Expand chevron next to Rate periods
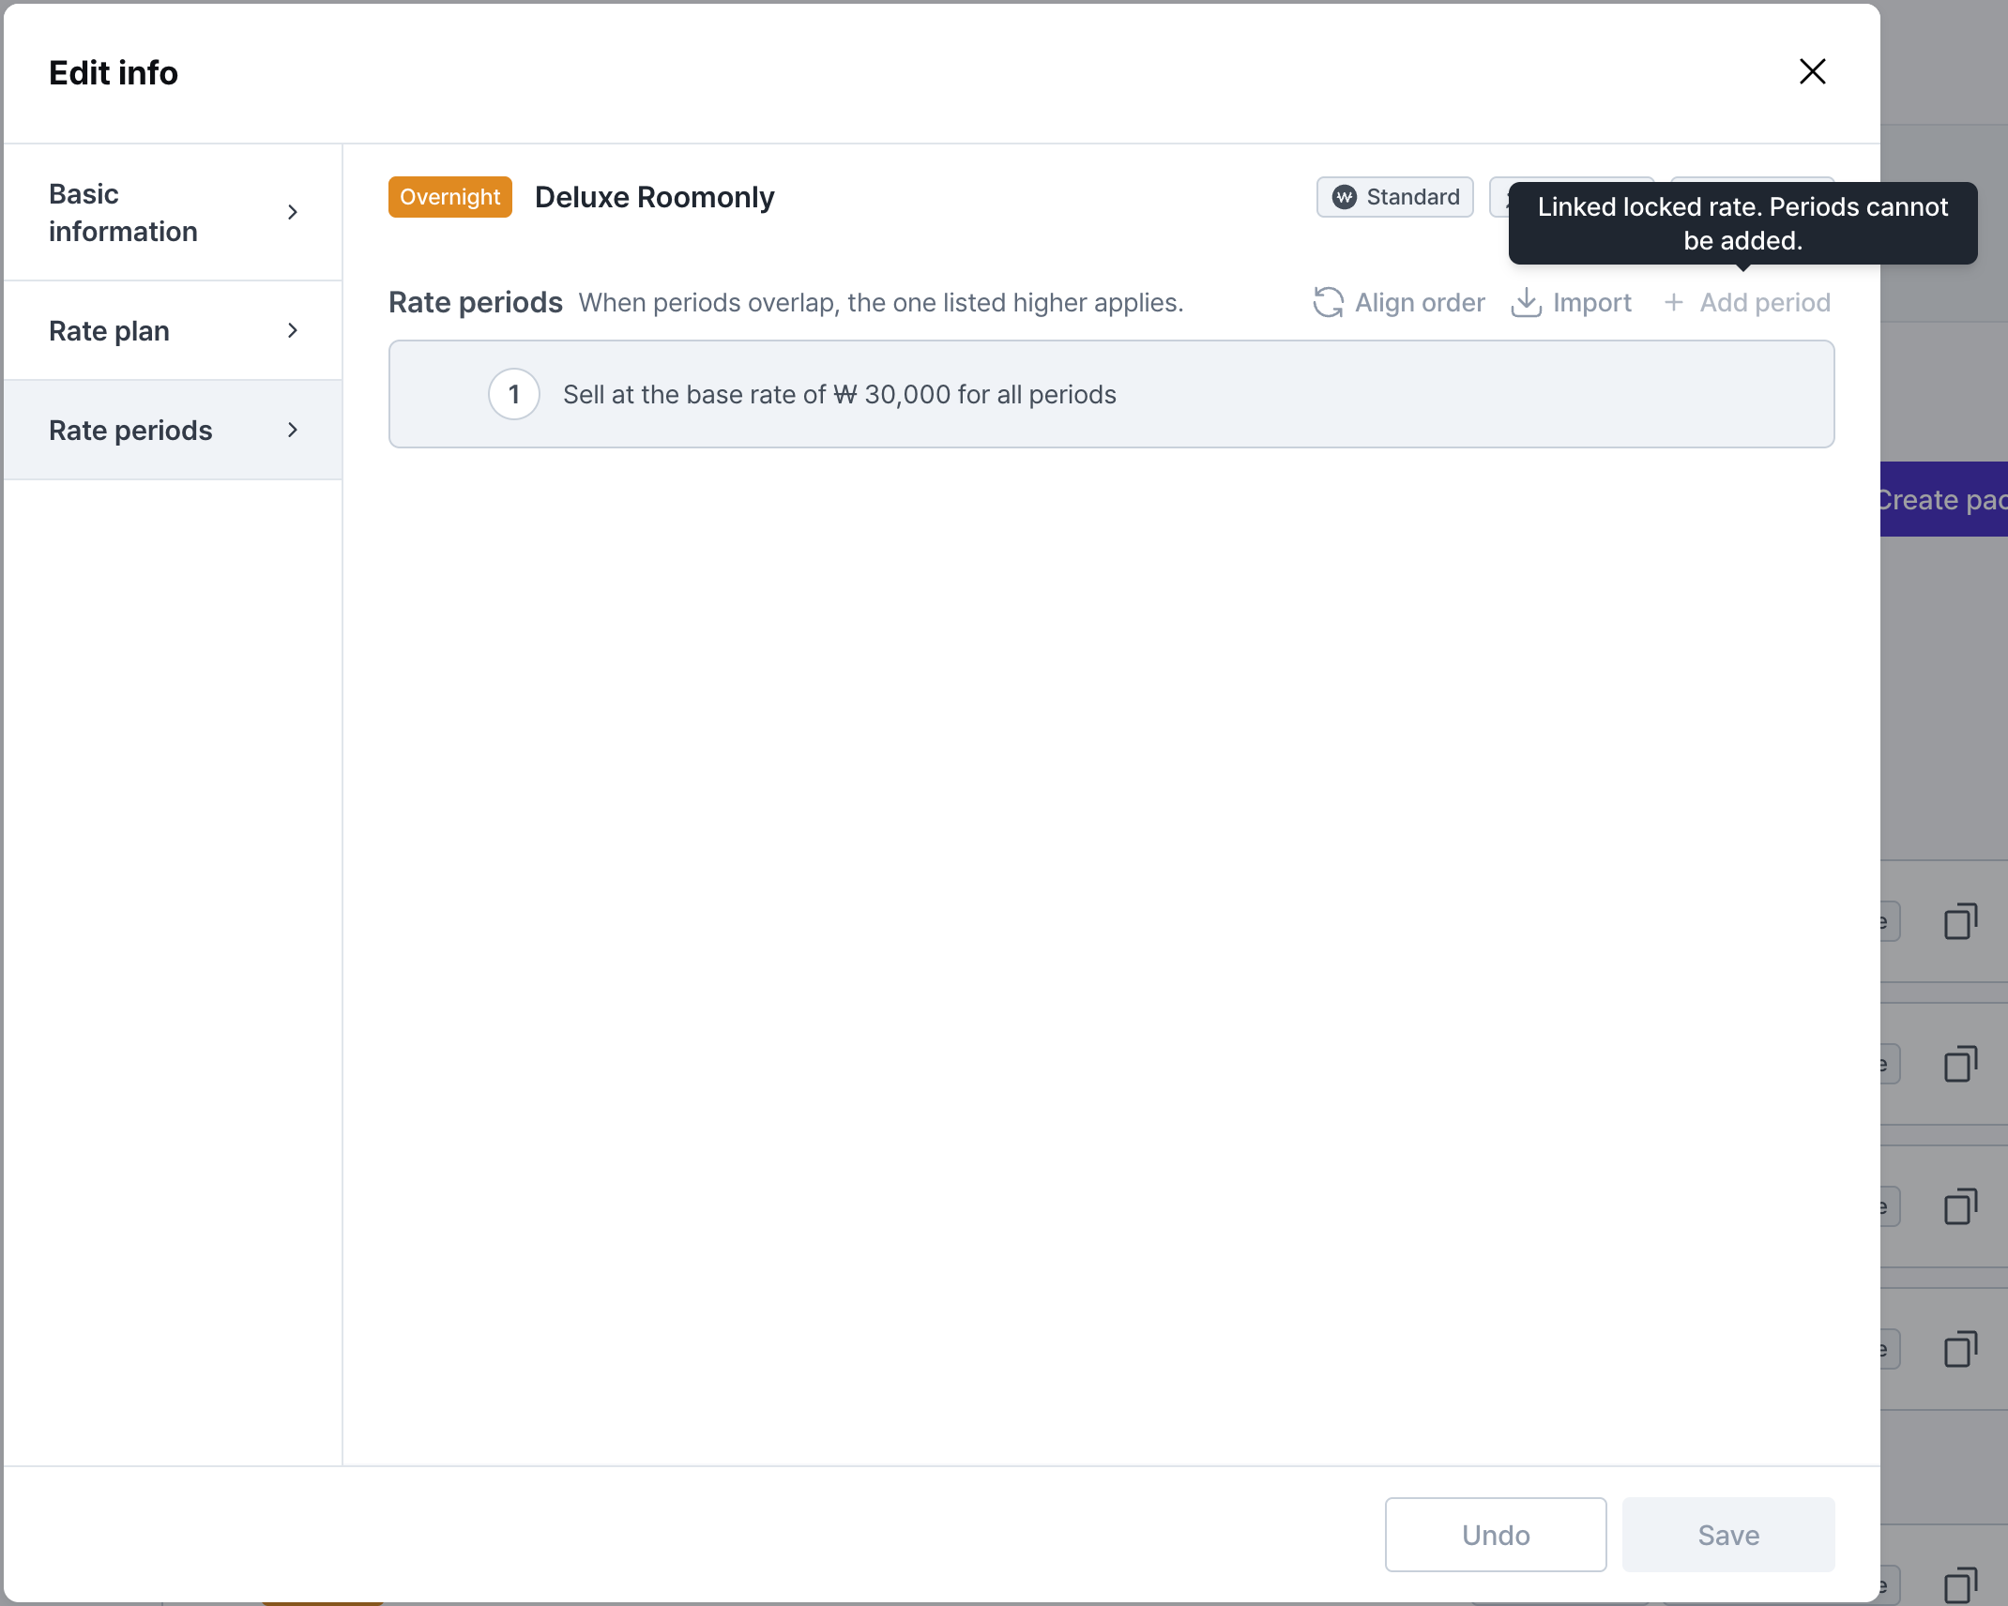Image resolution: width=2008 pixels, height=1606 pixels. (x=293, y=431)
